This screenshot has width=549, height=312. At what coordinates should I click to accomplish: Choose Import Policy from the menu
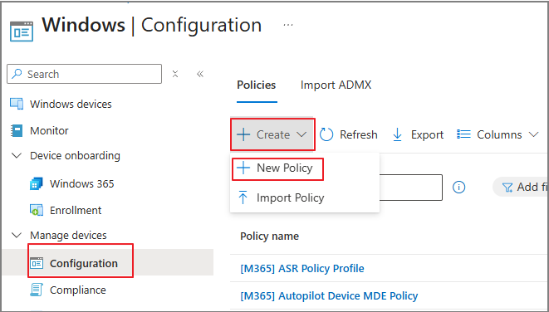281,197
